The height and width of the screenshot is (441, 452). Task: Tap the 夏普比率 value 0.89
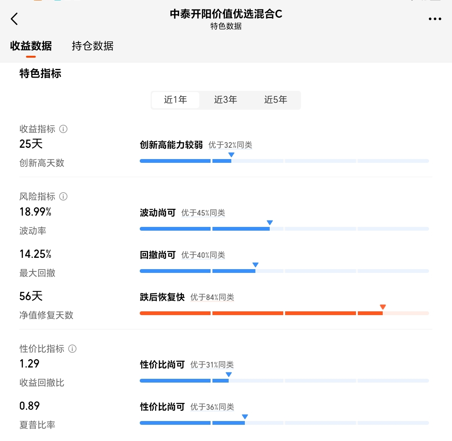pyautogui.click(x=29, y=406)
